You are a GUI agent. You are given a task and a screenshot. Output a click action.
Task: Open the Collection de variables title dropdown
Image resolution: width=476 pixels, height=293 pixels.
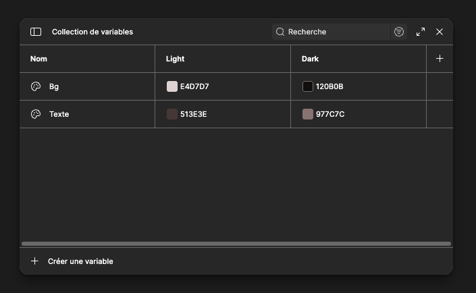[92, 32]
